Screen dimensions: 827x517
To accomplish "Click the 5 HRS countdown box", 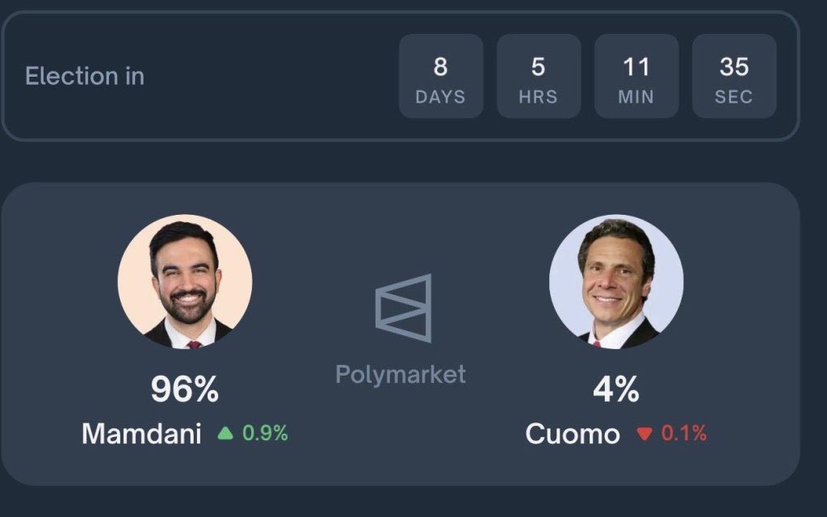I will coord(539,77).
